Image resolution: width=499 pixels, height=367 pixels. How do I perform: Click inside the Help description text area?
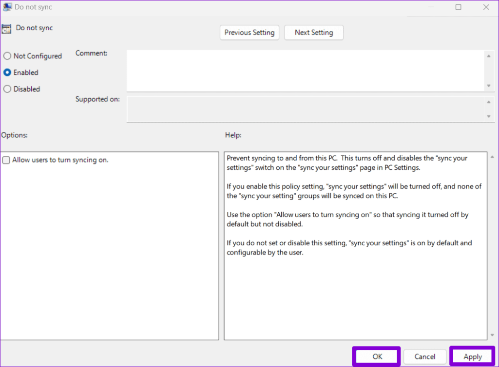355,292
